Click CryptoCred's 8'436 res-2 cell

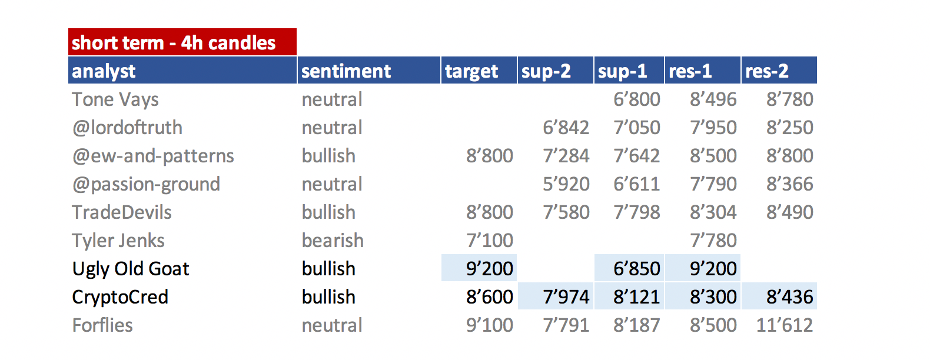click(779, 296)
